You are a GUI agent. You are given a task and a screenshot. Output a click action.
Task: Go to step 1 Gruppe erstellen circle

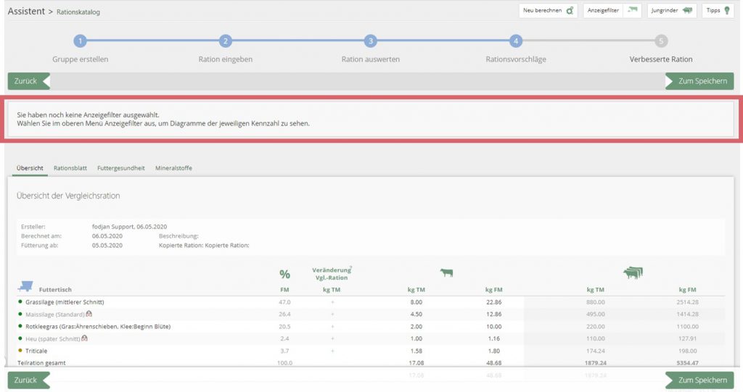[x=80, y=41]
